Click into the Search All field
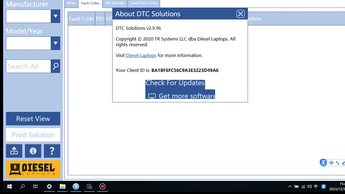 pyautogui.click(x=28, y=66)
